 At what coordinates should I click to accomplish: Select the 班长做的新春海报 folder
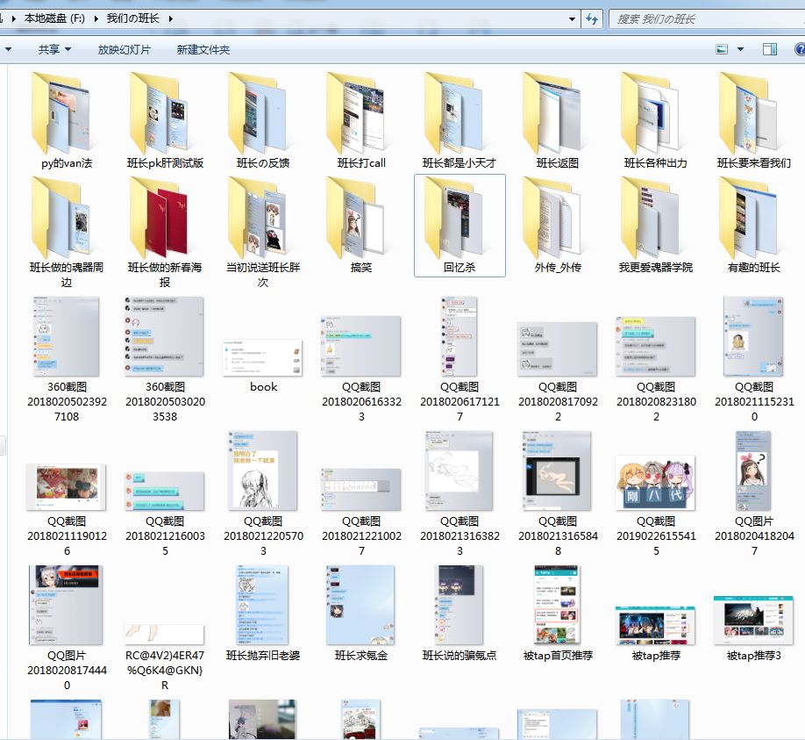tap(165, 233)
